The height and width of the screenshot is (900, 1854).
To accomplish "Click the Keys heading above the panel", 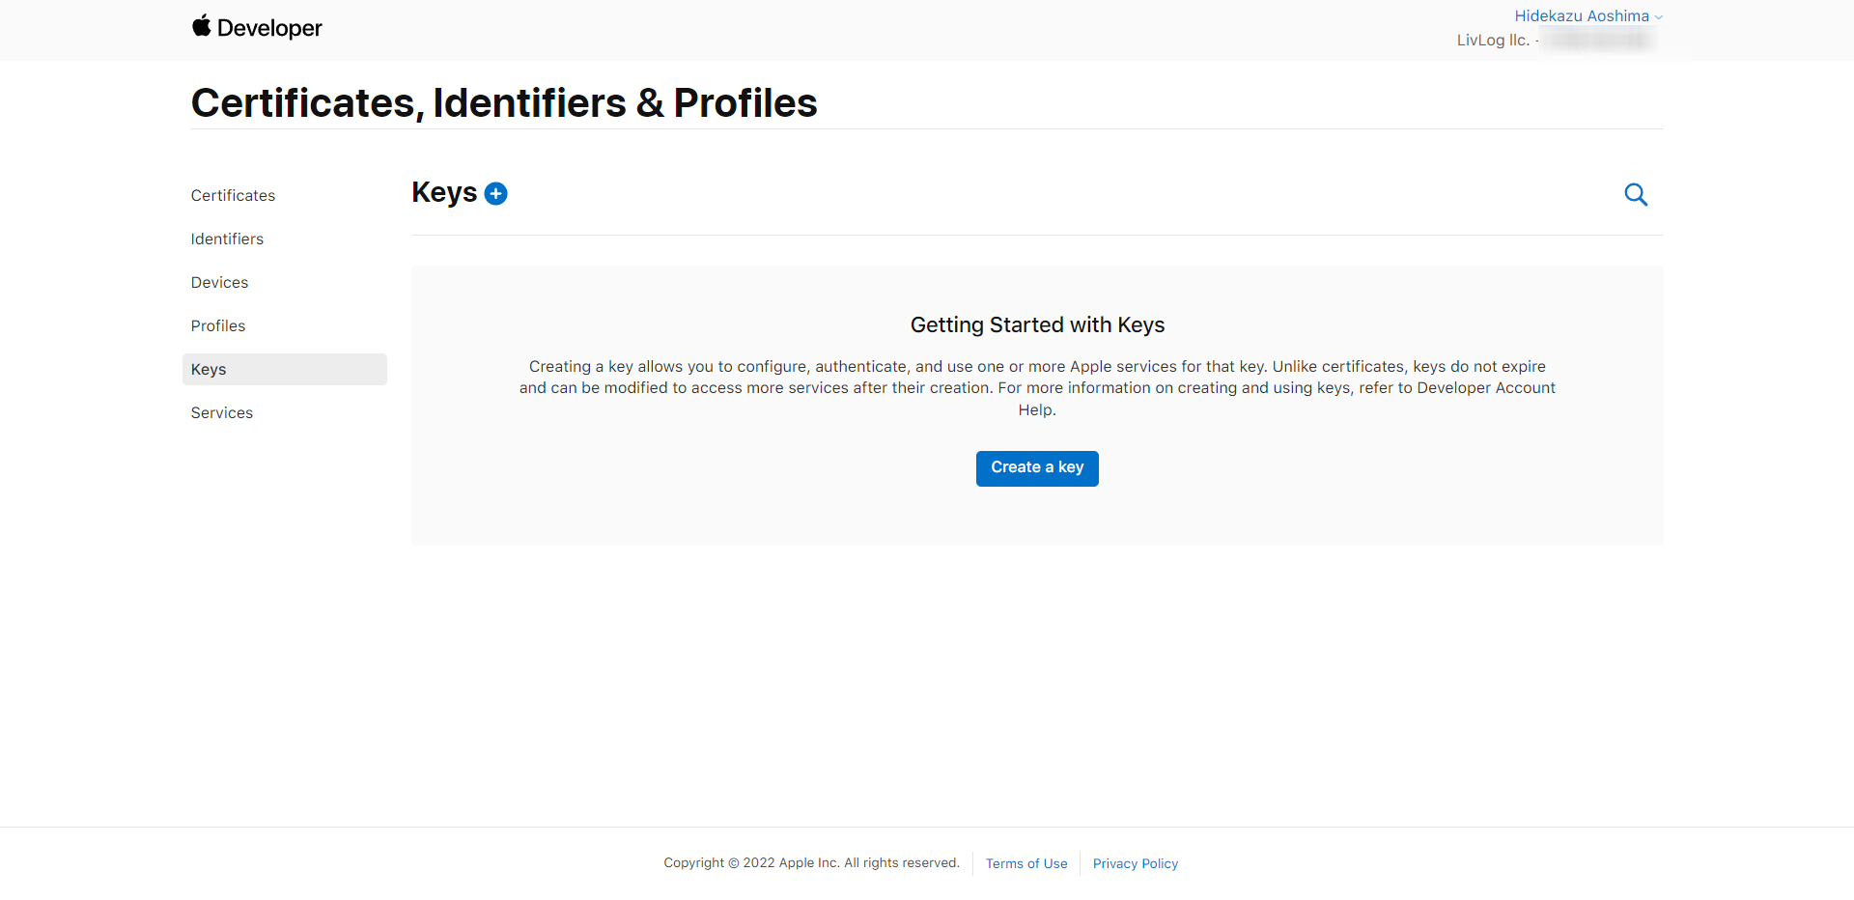I will point(444,193).
